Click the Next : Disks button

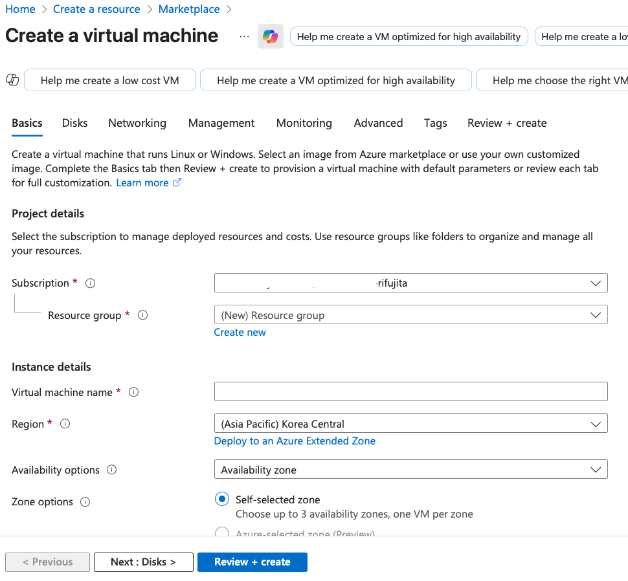tap(143, 562)
